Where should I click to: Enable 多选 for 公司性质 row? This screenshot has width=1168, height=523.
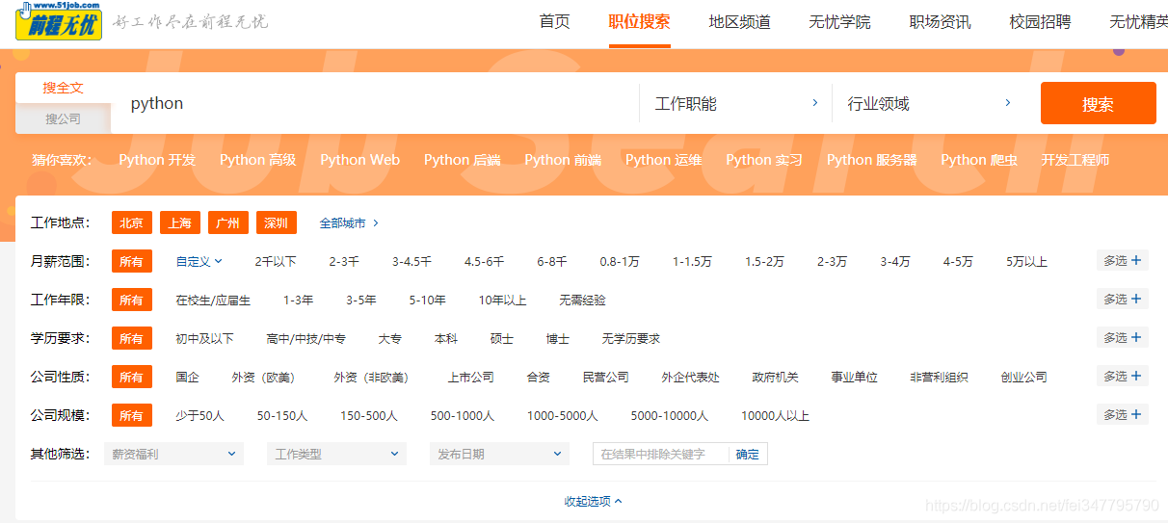1123,376
